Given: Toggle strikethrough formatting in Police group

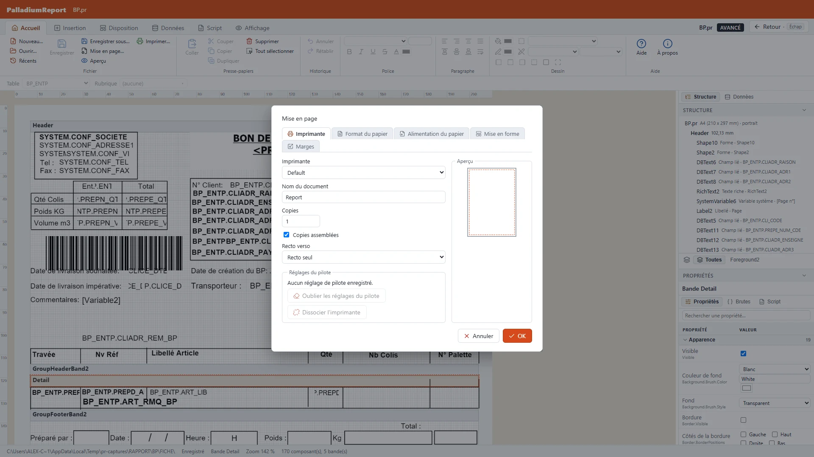Looking at the screenshot, I should pos(385,52).
